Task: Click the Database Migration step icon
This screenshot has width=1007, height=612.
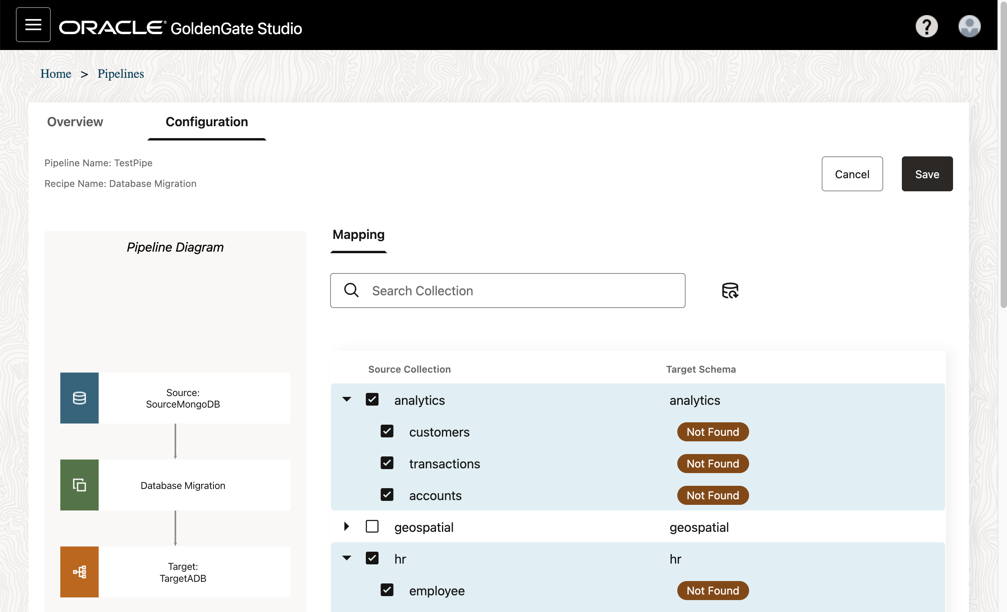Action: coord(79,485)
